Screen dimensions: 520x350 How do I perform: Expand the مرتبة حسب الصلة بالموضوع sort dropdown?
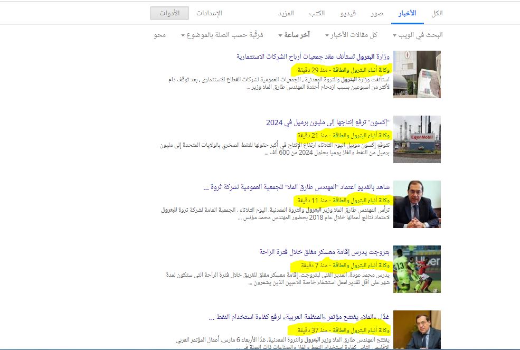point(222,35)
